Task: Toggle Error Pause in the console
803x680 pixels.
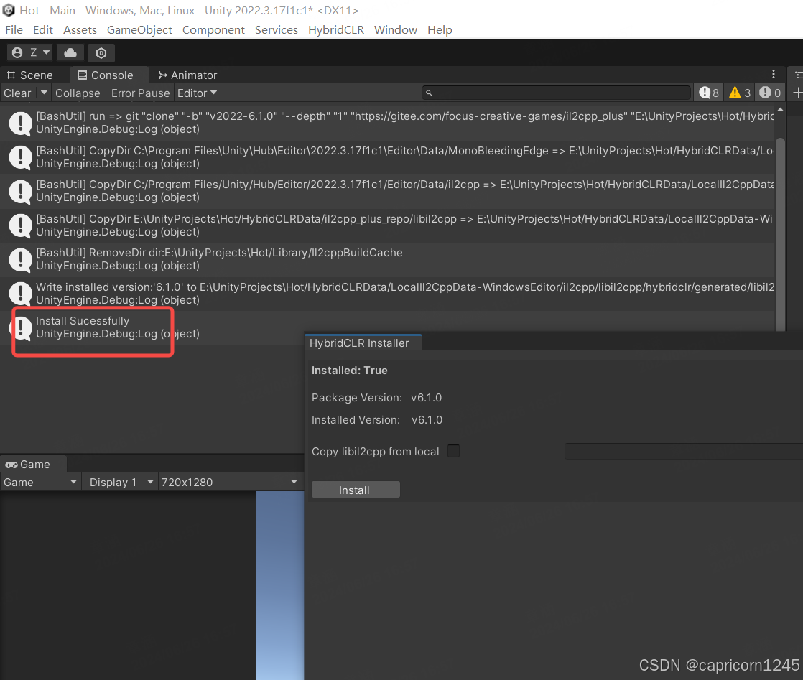Action: click(140, 93)
